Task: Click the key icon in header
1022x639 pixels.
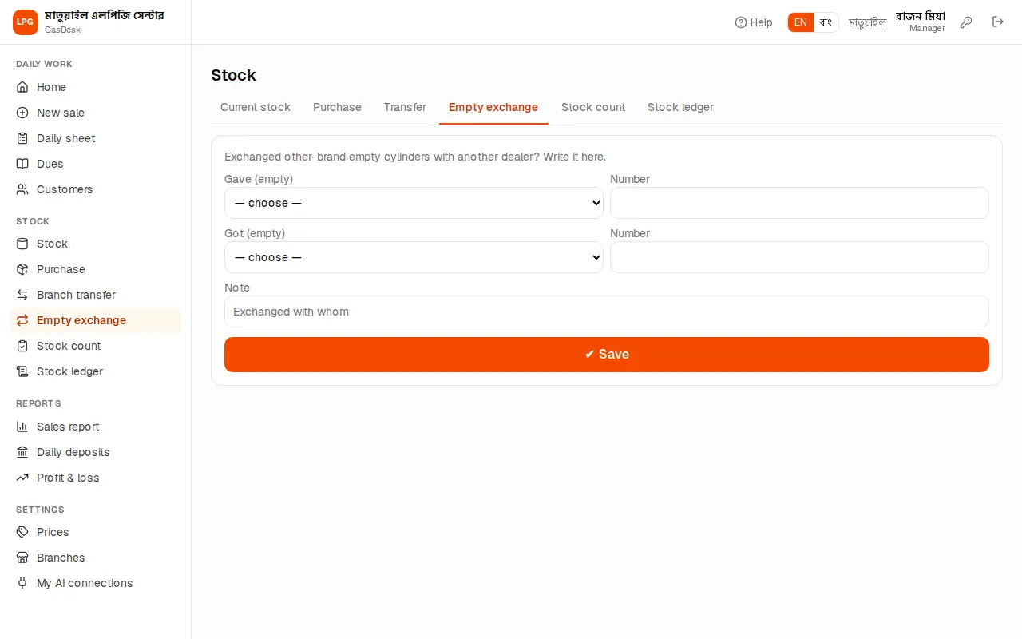Action: pyautogui.click(x=966, y=22)
